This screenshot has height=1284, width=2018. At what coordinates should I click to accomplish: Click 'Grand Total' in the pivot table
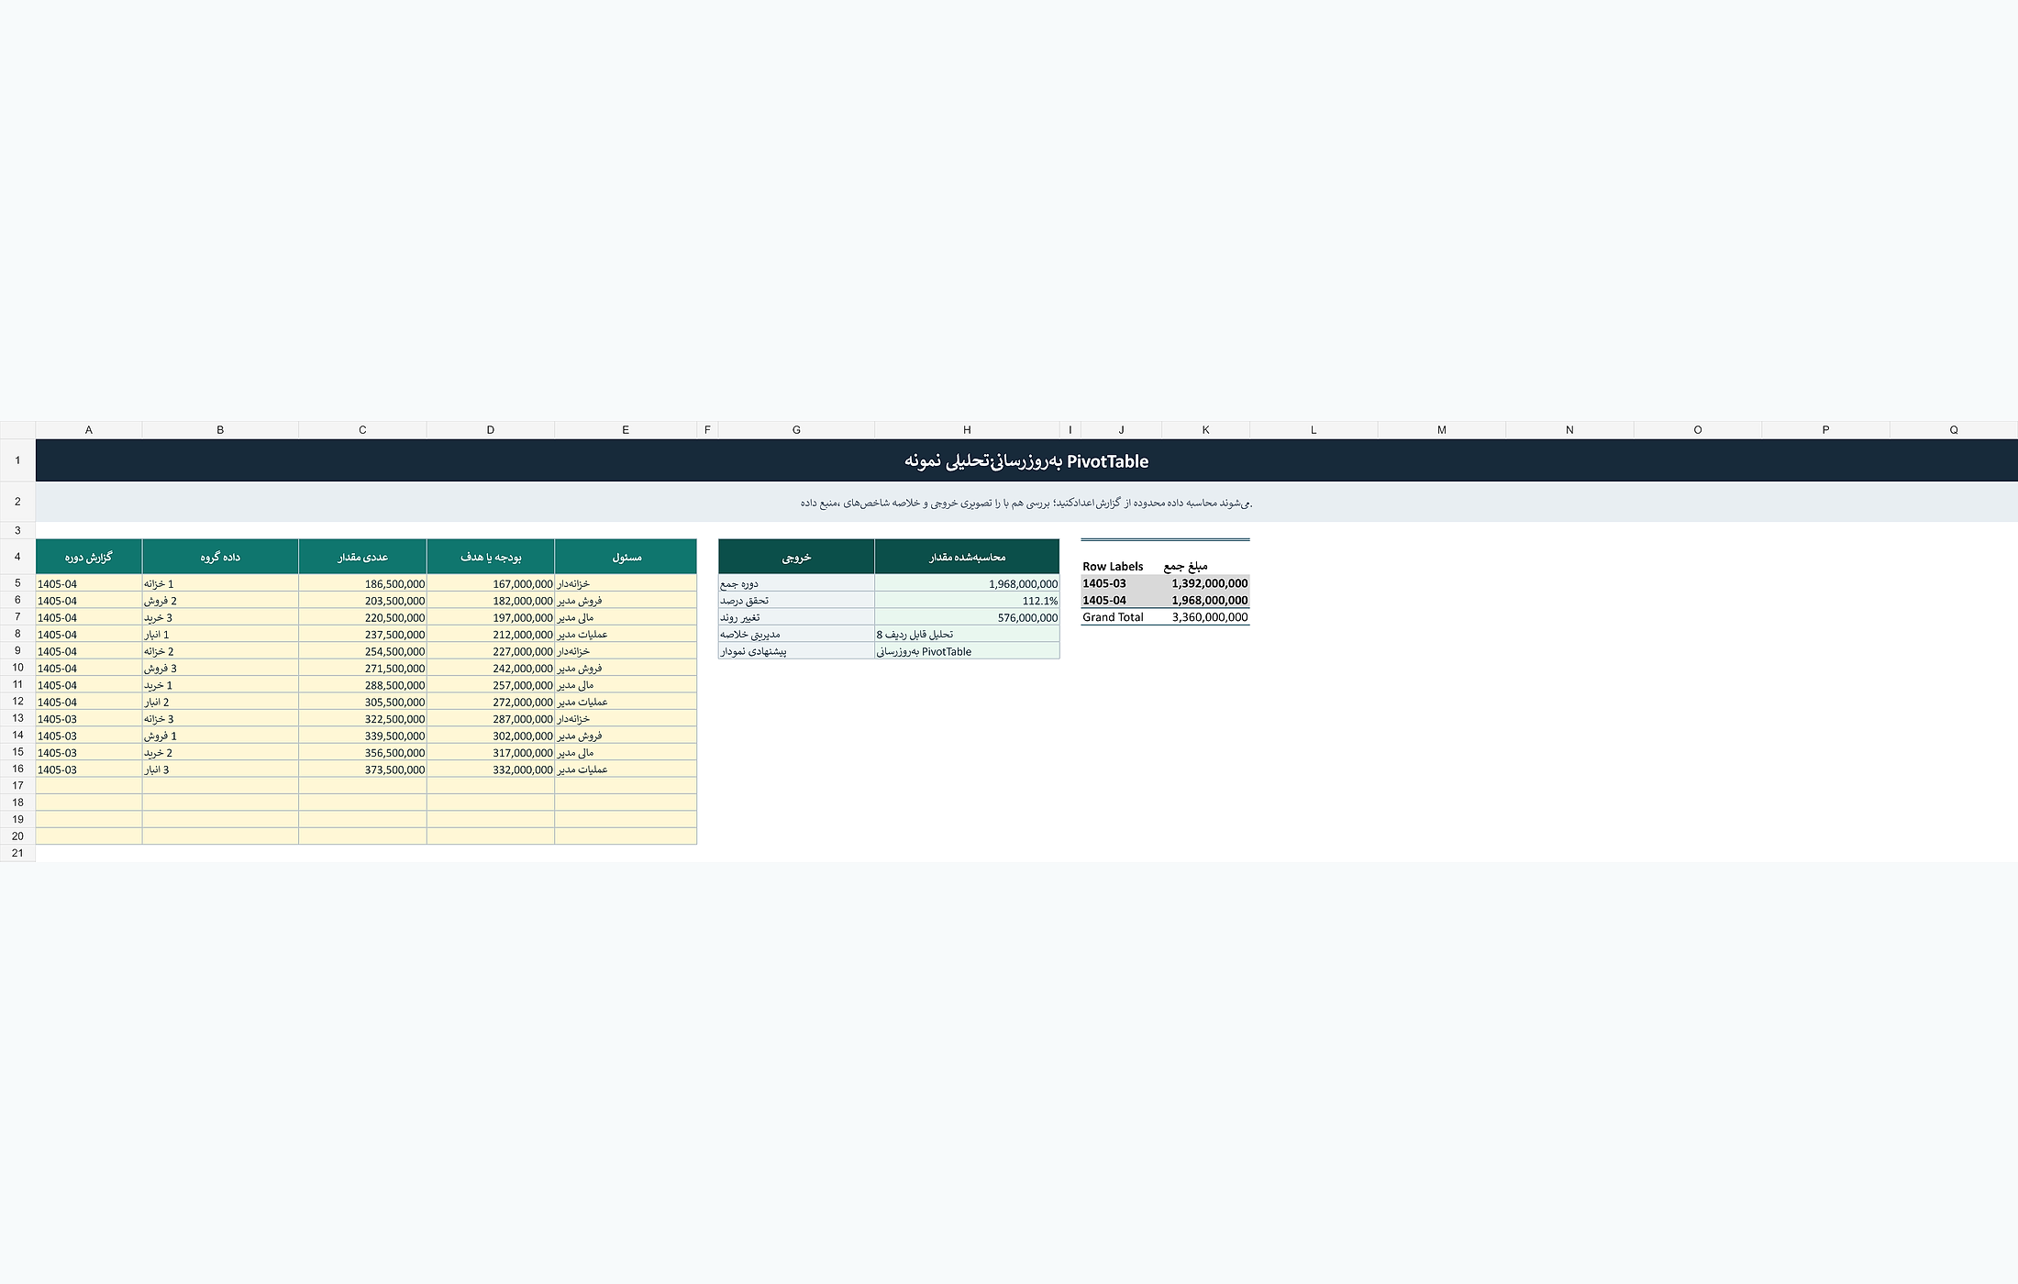(1121, 617)
